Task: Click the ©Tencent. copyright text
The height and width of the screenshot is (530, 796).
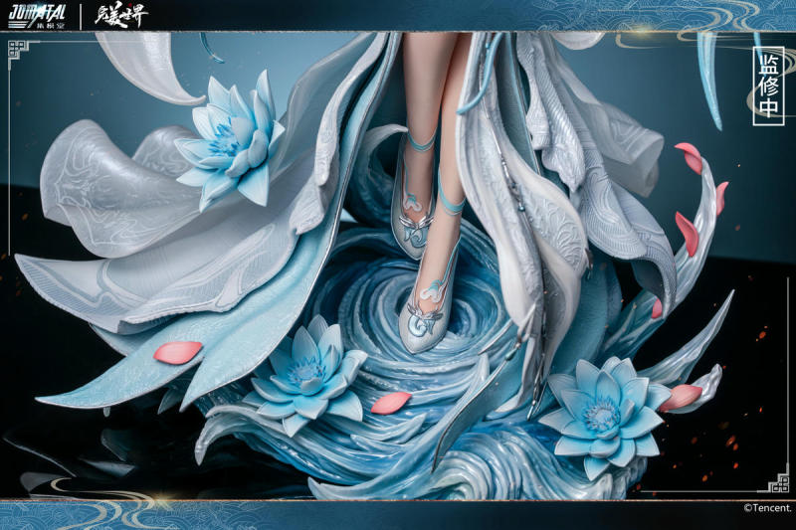Action: (x=767, y=508)
